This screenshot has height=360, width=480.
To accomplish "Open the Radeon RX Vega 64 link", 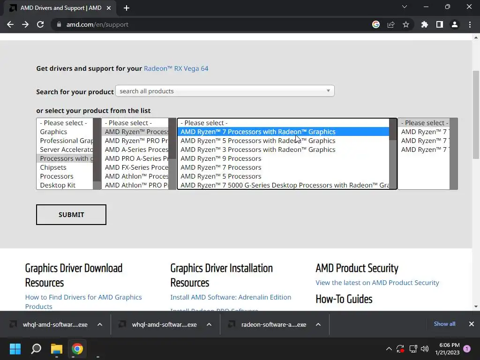I will (x=176, y=68).
